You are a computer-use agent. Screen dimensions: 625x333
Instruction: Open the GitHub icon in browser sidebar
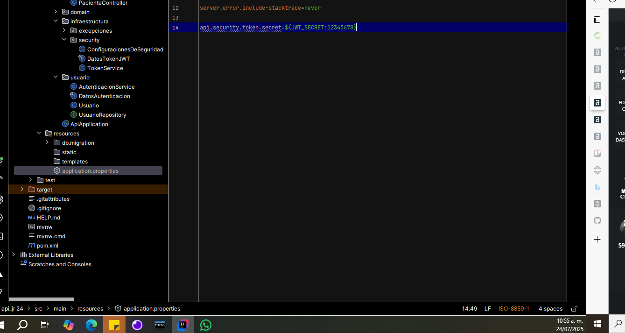597,220
